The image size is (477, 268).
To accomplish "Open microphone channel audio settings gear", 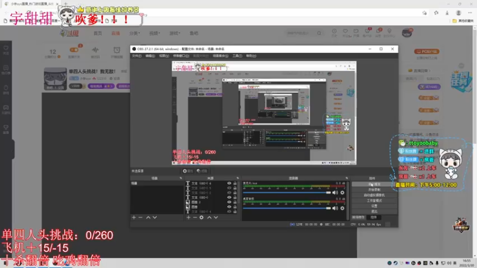I will coord(342,192).
